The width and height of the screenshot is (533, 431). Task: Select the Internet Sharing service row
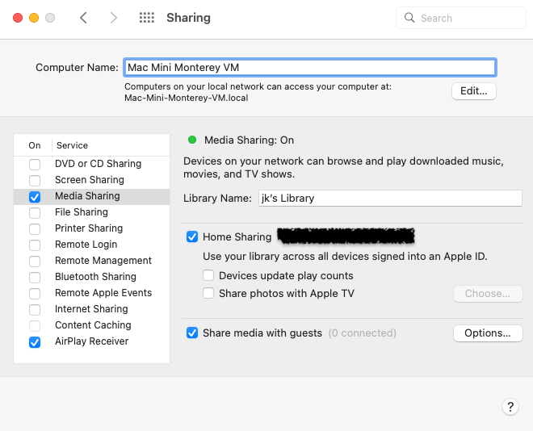pyautogui.click(x=92, y=309)
